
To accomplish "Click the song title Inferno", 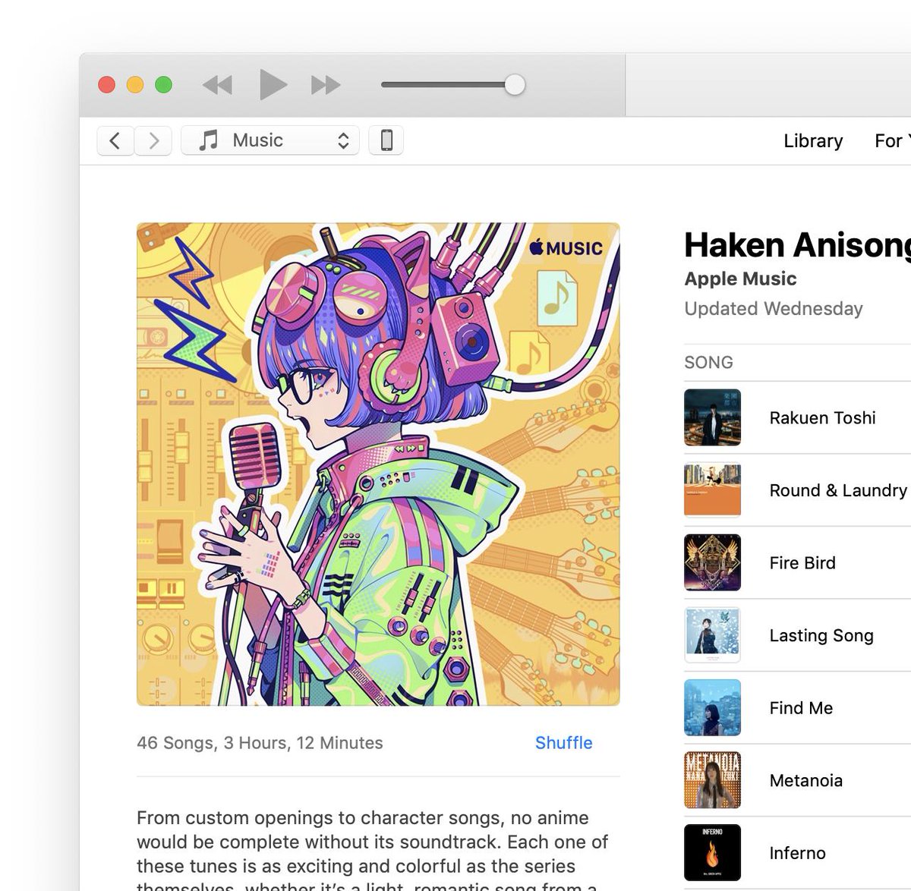I will [x=797, y=853].
